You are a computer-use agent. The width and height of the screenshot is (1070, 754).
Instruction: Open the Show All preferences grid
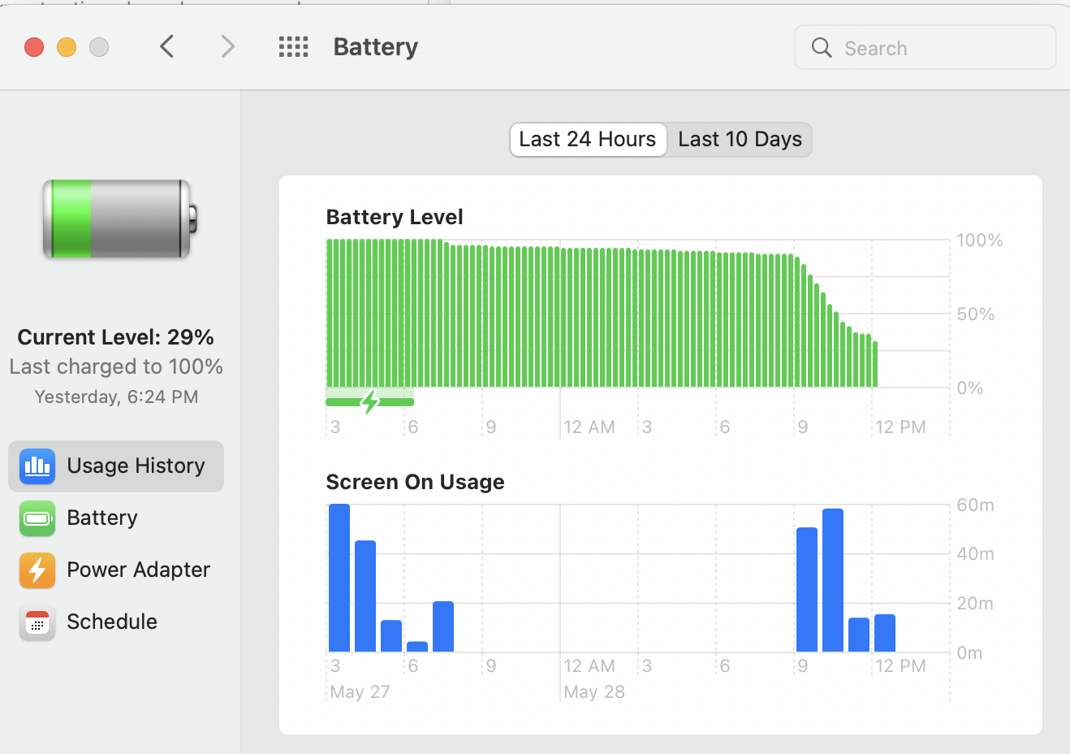293,47
